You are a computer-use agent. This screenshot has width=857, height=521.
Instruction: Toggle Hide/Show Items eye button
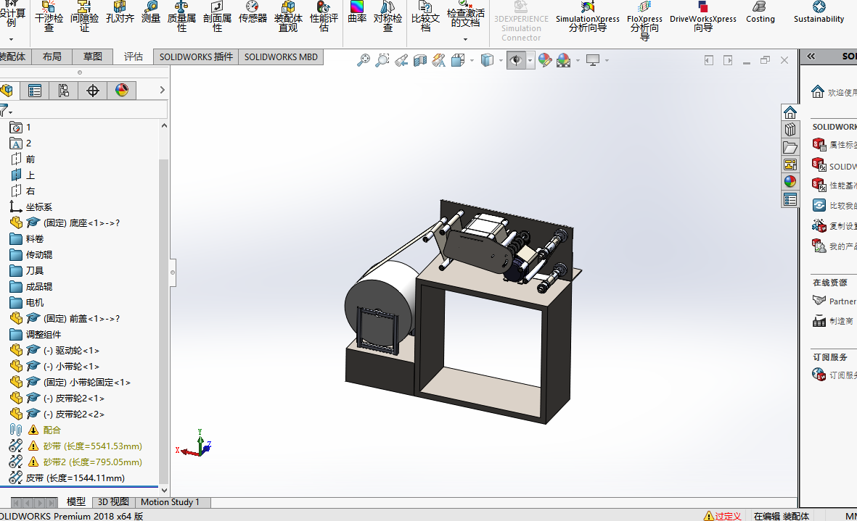(x=516, y=60)
